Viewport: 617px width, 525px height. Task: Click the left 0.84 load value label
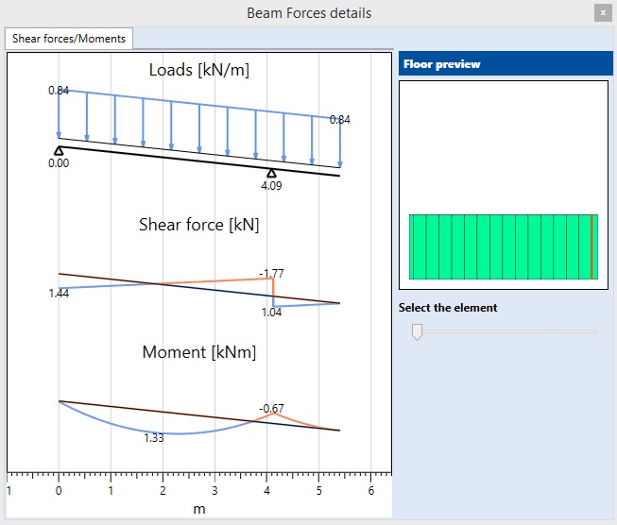(59, 91)
